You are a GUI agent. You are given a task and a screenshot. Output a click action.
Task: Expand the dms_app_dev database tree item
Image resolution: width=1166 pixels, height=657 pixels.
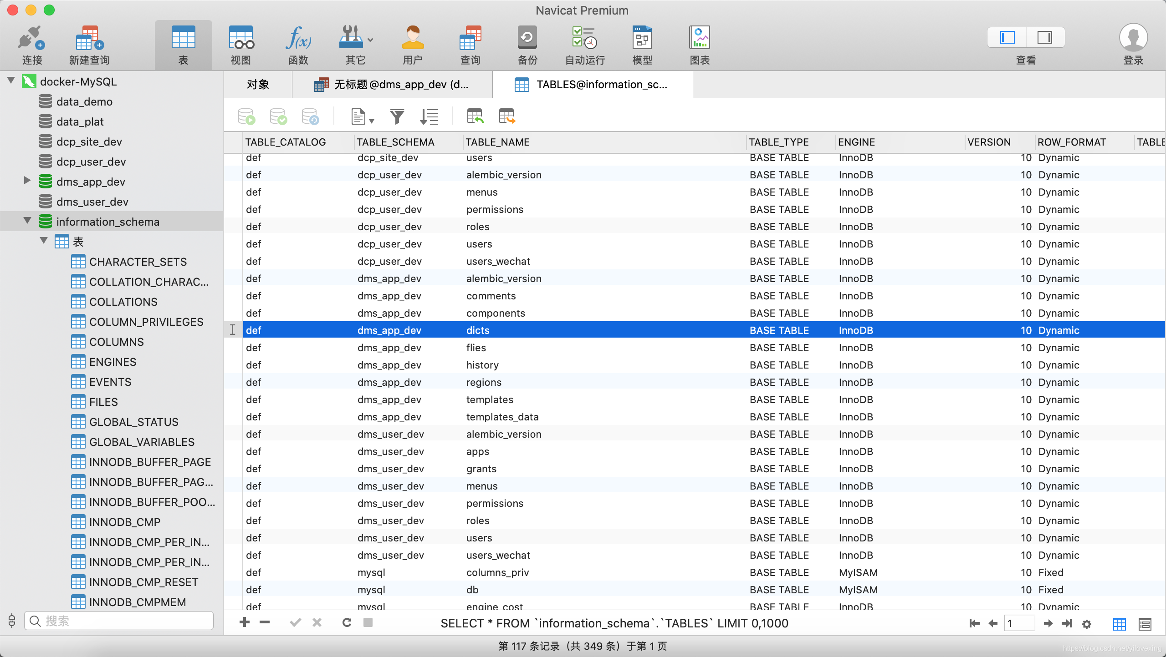pos(26,181)
